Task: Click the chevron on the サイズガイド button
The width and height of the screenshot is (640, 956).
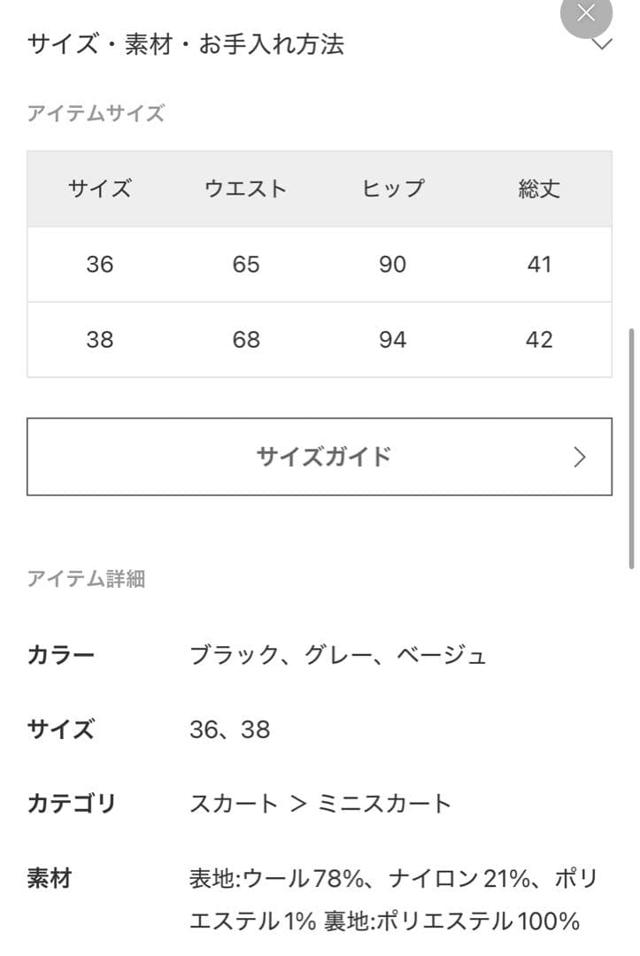Action: tap(580, 457)
